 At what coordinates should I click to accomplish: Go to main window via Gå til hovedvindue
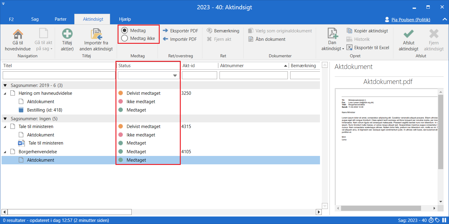coord(18,40)
